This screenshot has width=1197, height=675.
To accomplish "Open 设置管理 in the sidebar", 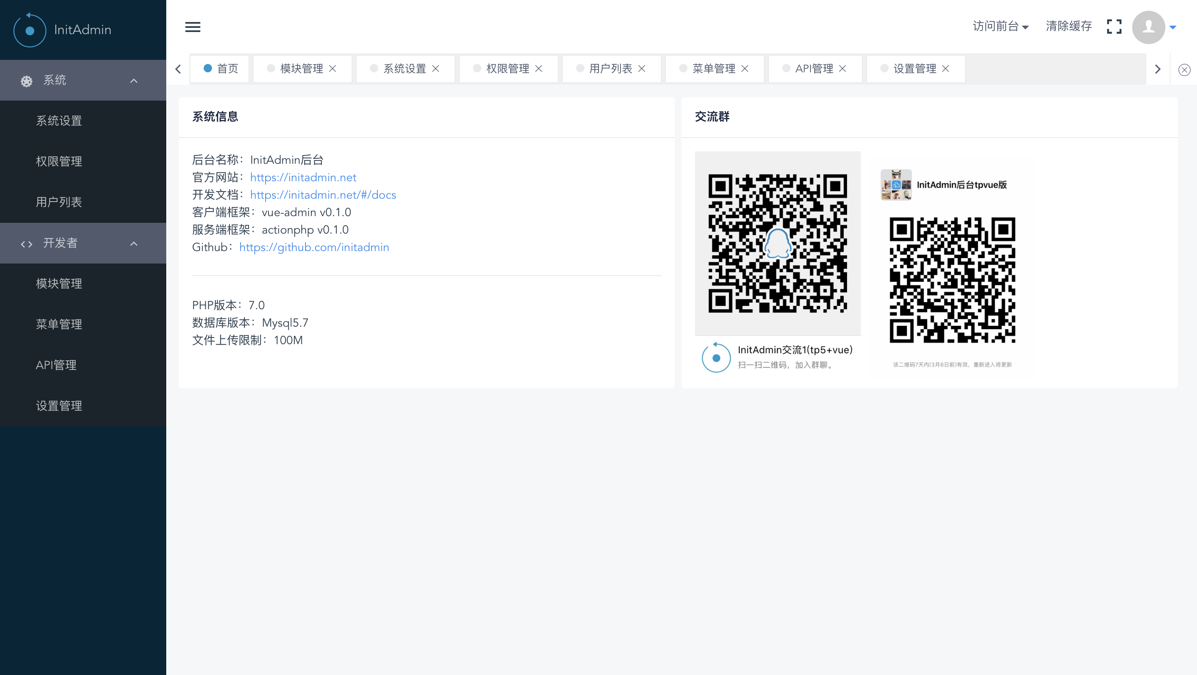I will [83, 406].
